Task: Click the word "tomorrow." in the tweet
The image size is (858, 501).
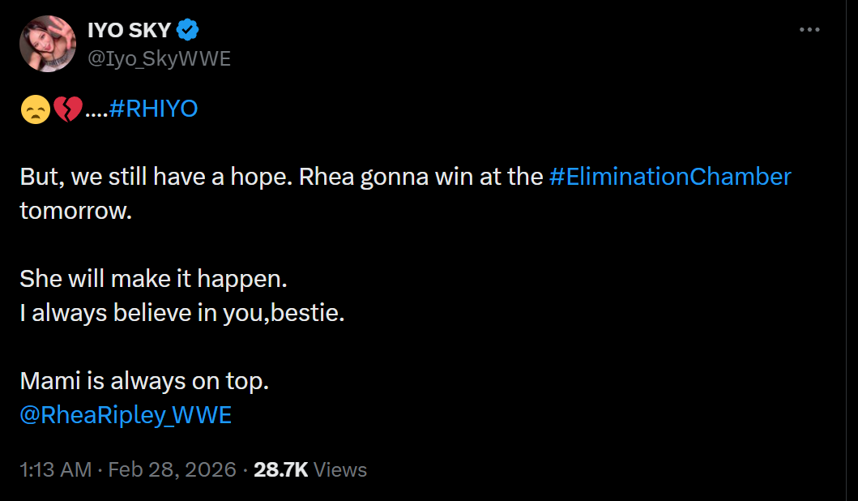Action: pos(75,211)
